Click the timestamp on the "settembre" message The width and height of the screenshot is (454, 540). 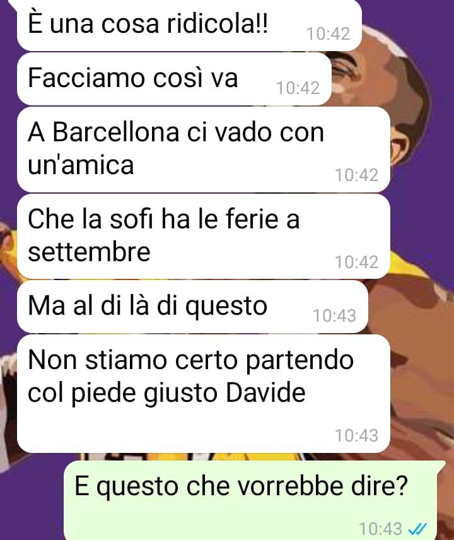pyautogui.click(x=357, y=262)
